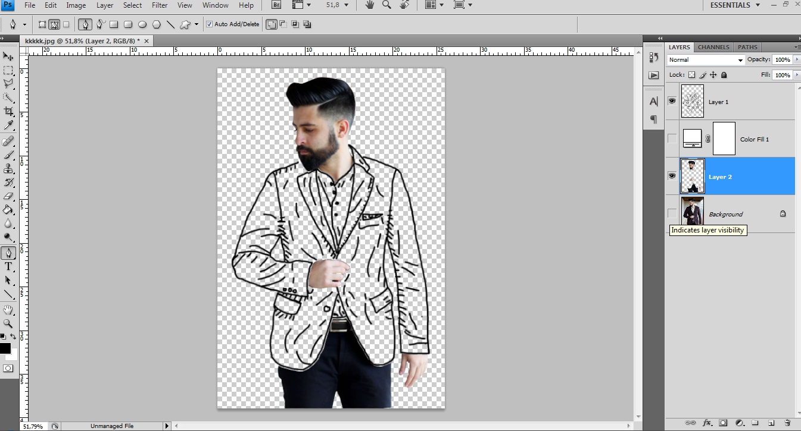Open the Fill slider arrow
Screen dimensions: 801x431
(797, 75)
